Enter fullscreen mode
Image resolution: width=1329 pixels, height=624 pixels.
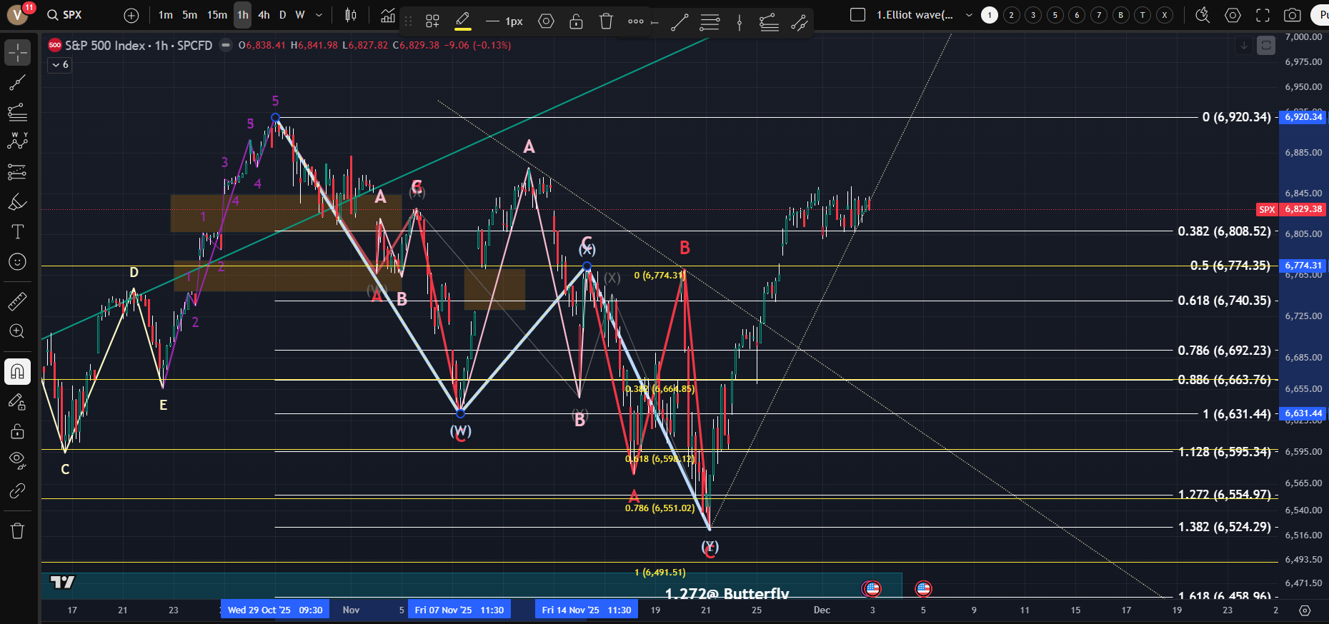[x=1263, y=15]
